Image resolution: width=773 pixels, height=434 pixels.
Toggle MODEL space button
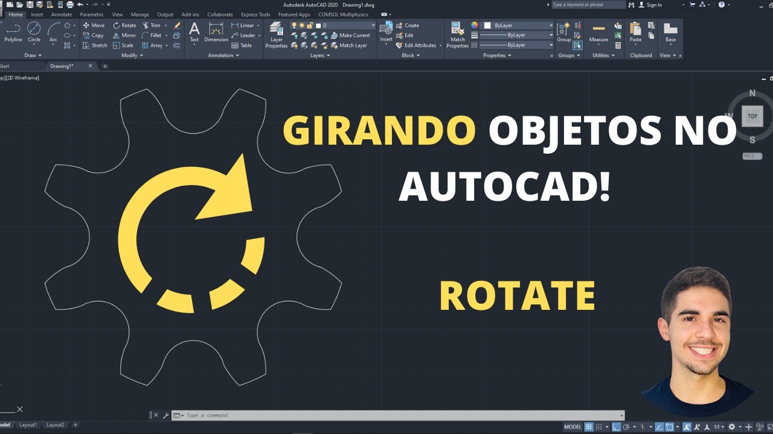pyautogui.click(x=573, y=427)
